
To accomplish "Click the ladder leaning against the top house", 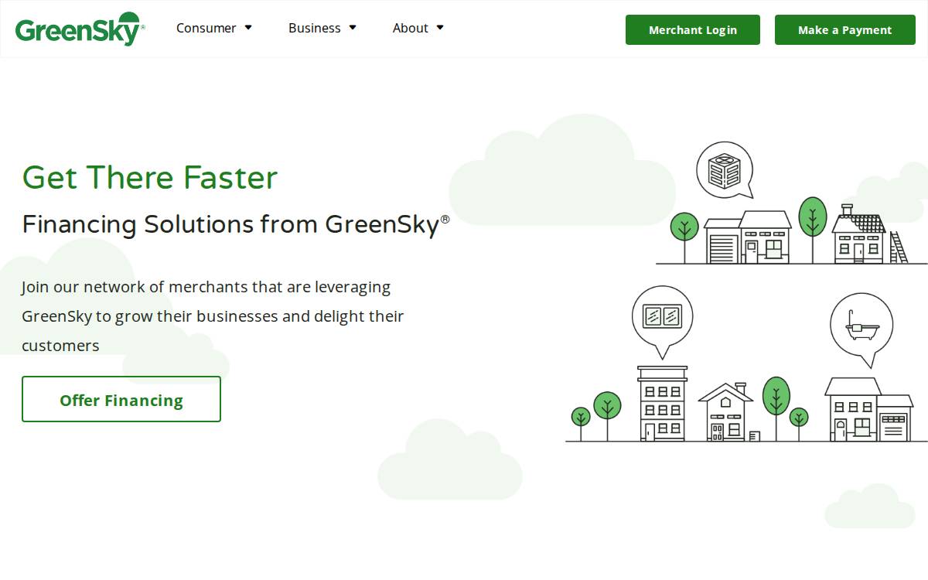I will click(x=898, y=247).
